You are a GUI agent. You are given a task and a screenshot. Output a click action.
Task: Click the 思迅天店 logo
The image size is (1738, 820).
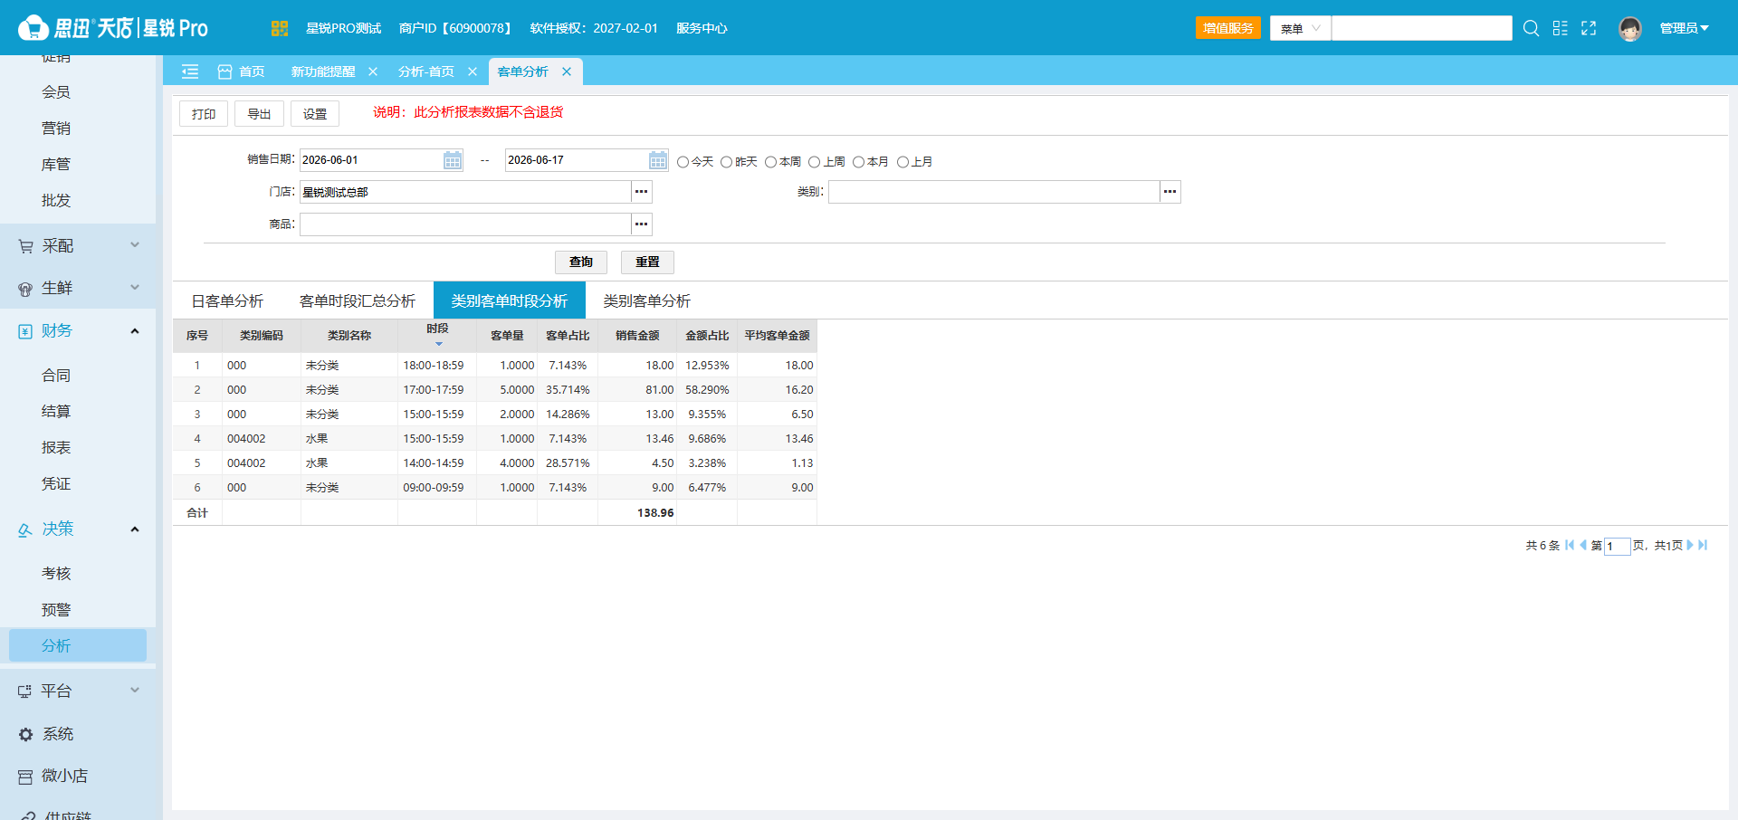pyautogui.click(x=113, y=28)
